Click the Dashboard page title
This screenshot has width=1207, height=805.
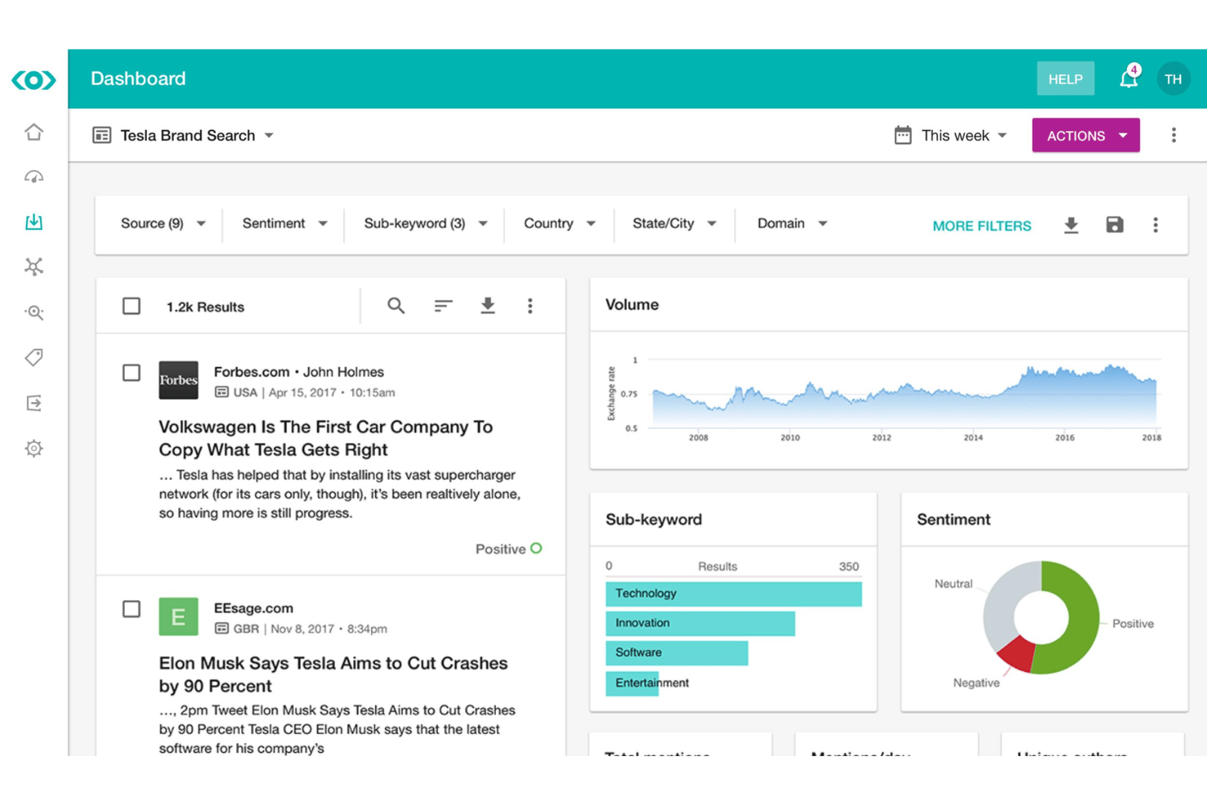point(138,78)
